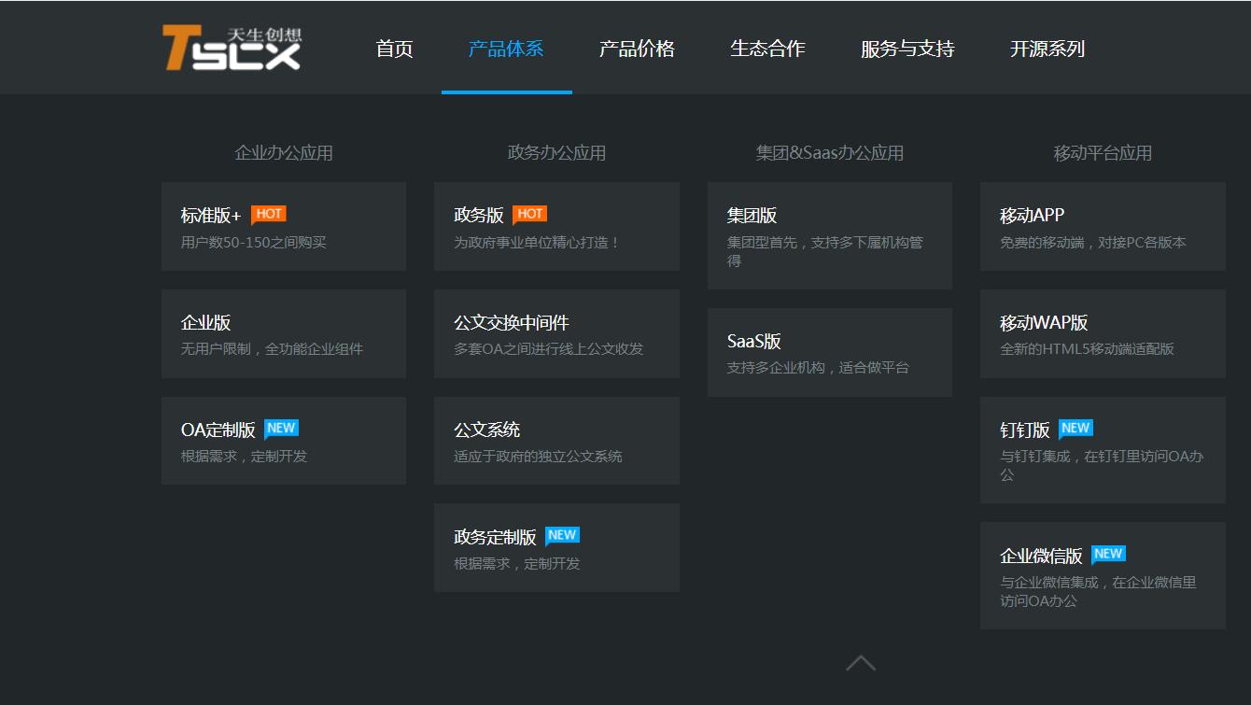
Task: Open the 产品体系 dropdown menu
Action: click(506, 49)
